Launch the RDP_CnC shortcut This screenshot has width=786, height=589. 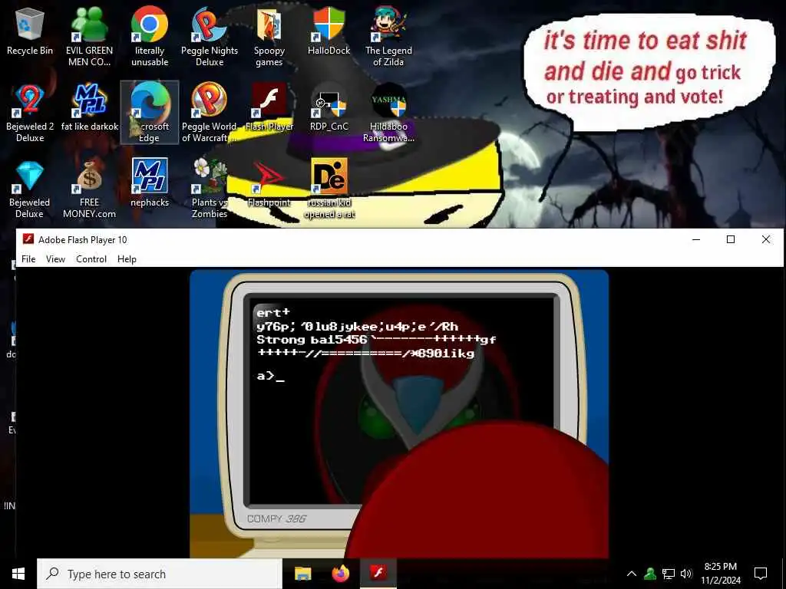[x=329, y=107]
